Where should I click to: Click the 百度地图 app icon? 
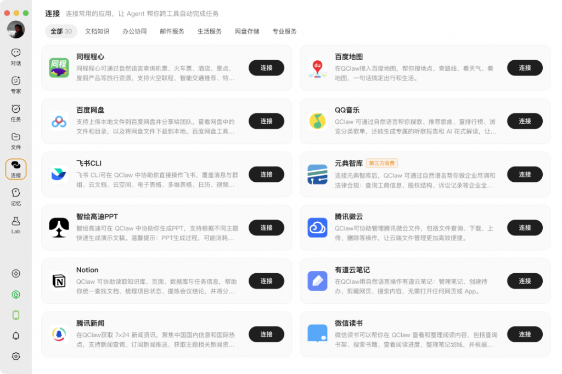(x=317, y=67)
